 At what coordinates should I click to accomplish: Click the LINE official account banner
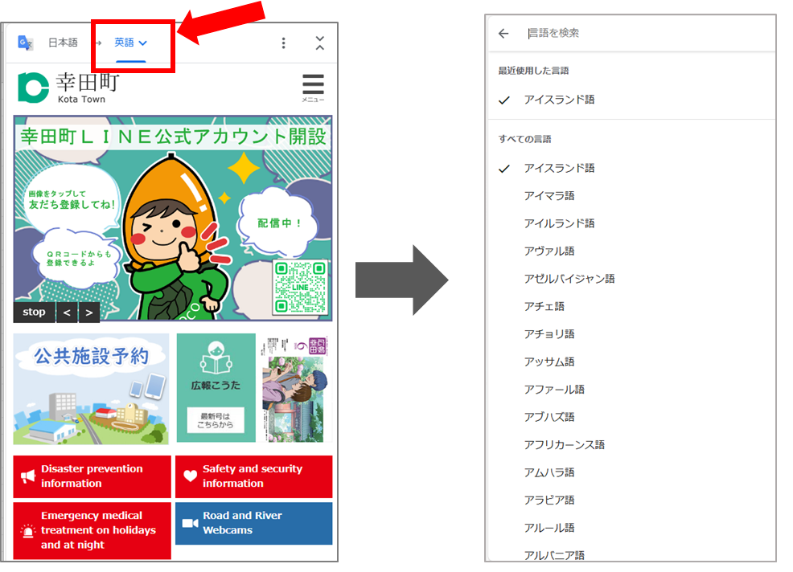(x=173, y=219)
